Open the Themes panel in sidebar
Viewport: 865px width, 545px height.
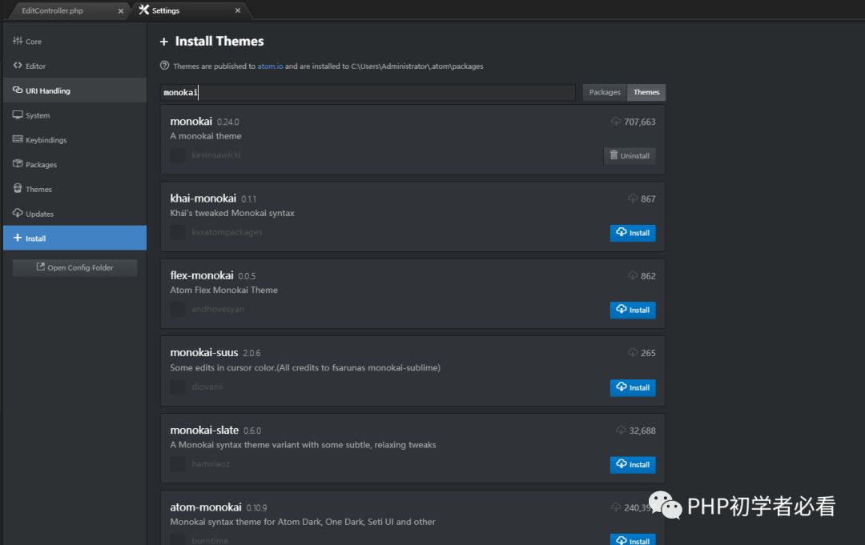[x=38, y=190]
